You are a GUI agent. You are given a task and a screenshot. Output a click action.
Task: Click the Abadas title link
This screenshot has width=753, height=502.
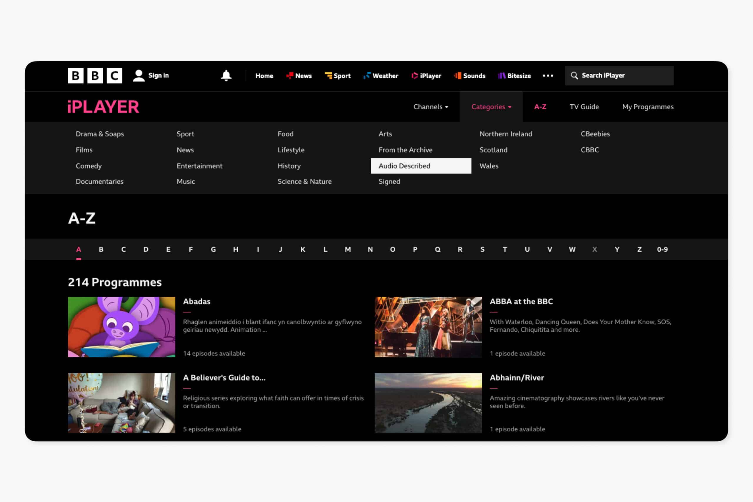(196, 302)
